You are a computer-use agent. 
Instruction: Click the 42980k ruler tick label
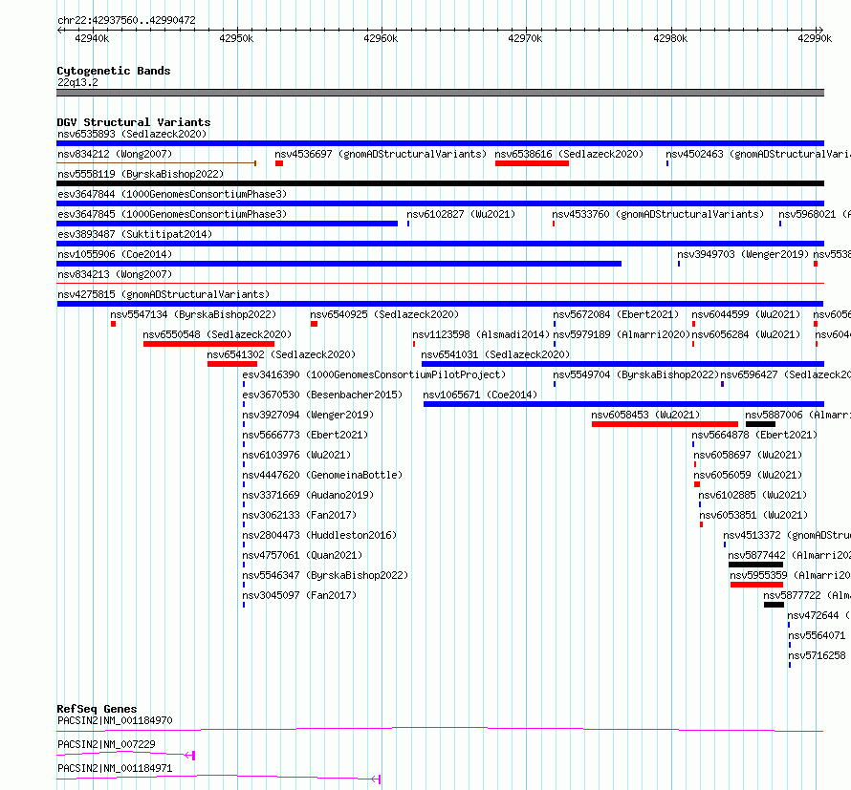670,38
